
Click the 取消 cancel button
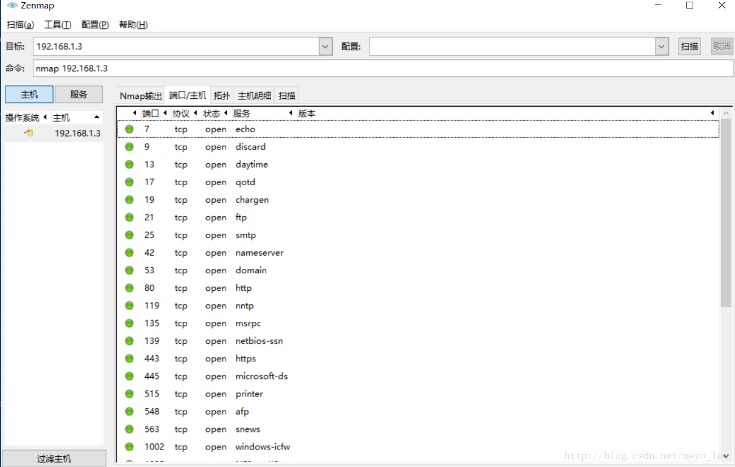coord(722,46)
